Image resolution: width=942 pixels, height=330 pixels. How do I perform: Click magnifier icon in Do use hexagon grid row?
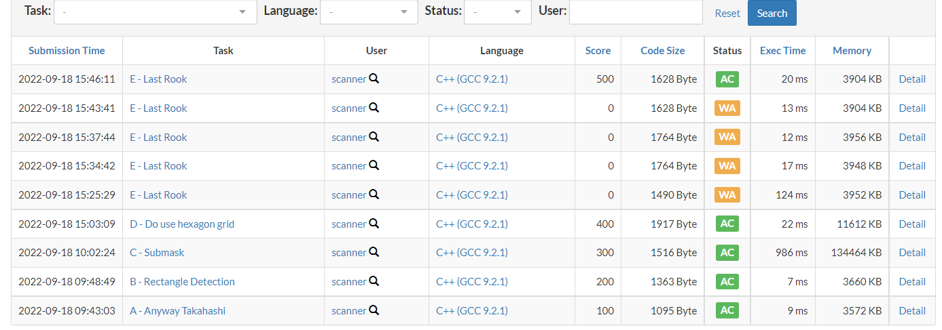click(374, 224)
